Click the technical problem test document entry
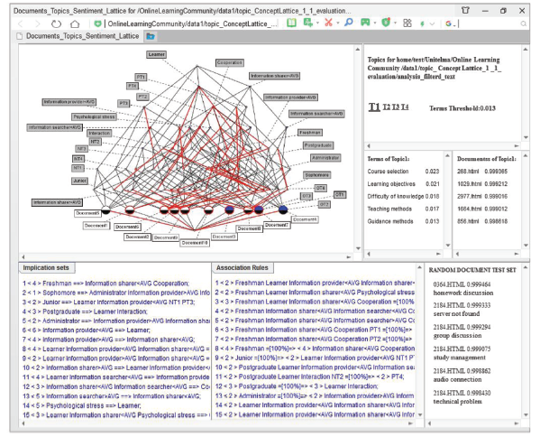 pyautogui.click(x=462, y=397)
